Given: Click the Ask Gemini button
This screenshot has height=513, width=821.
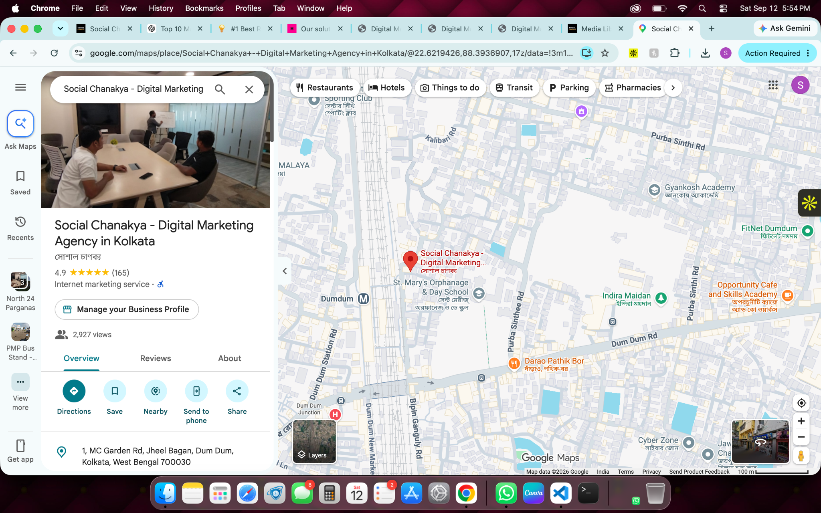Looking at the screenshot, I should pos(785,28).
